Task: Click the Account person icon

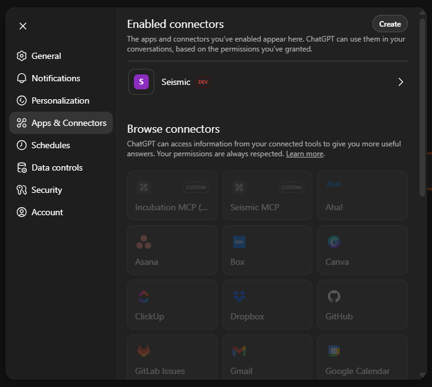Action: coord(22,212)
